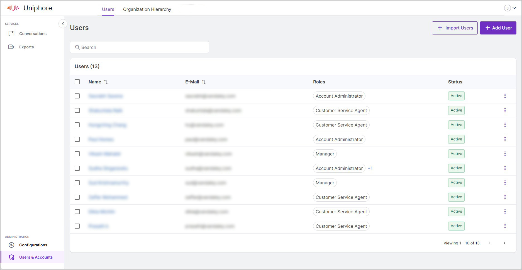Click the Configurations wrench icon

click(11, 245)
